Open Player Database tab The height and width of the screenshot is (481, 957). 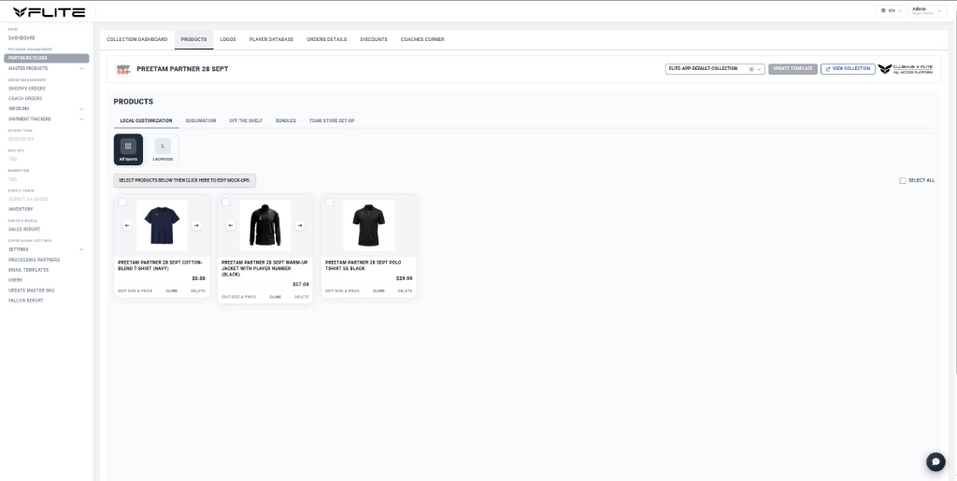click(x=271, y=39)
